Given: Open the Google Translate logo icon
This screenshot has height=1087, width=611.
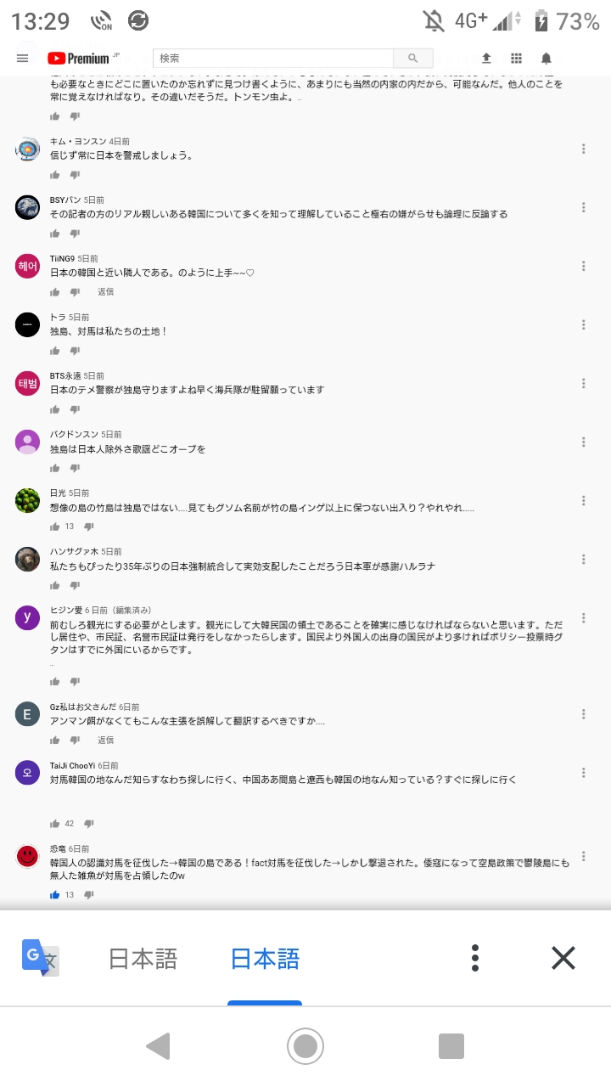Looking at the screenshot, I should pos(40,958).
